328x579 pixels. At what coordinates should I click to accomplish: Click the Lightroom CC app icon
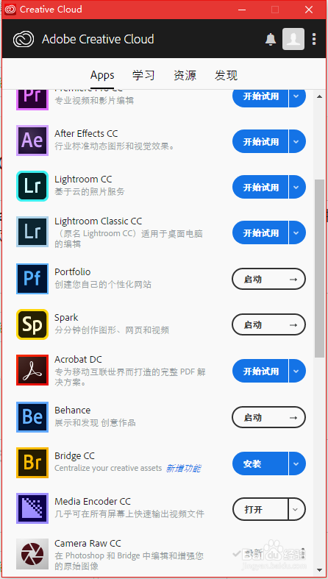tap(32, 186)
